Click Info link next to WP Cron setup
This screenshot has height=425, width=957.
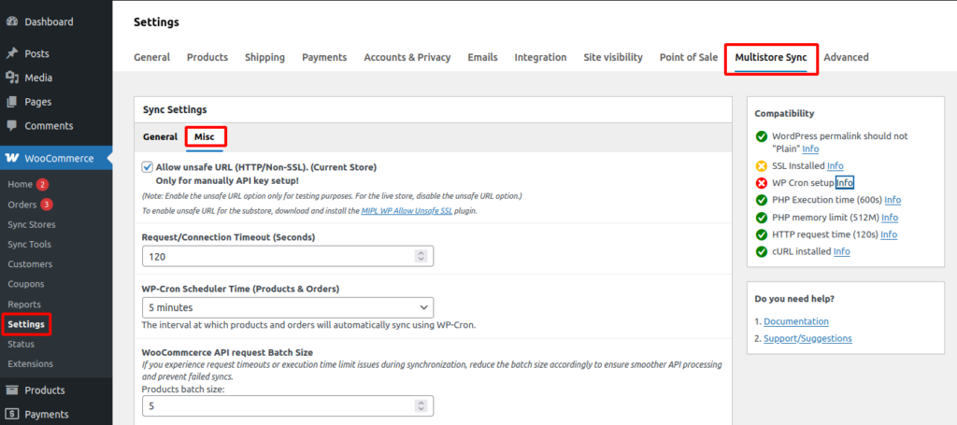(x=844, y=183)
